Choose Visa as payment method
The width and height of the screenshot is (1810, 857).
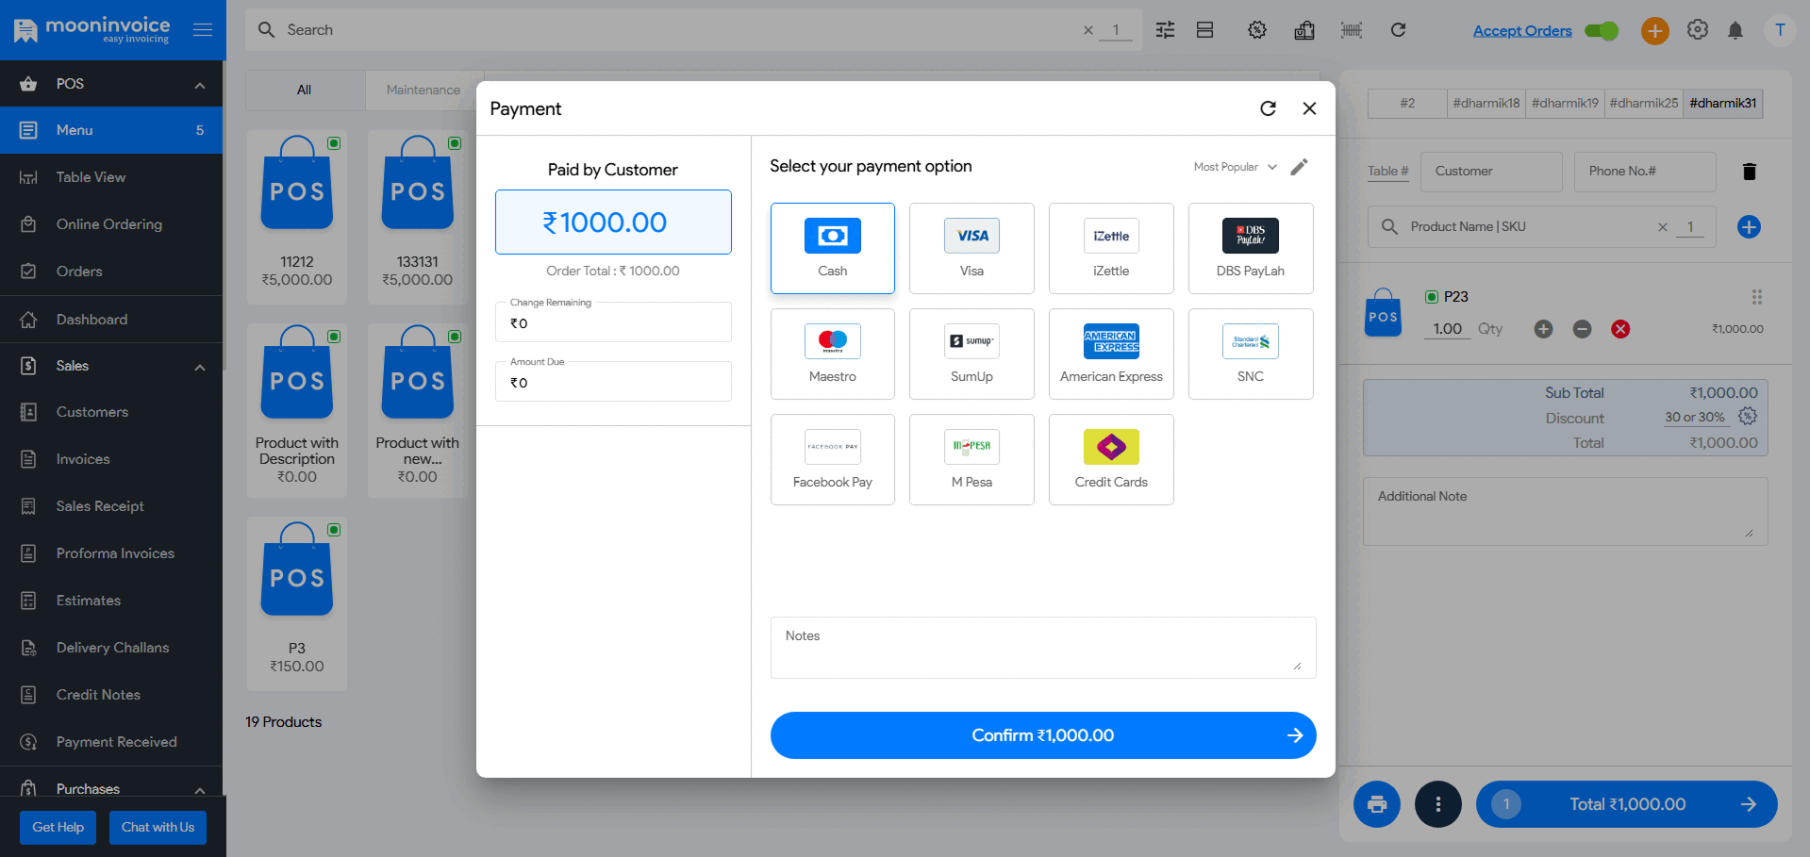[971, 248]
